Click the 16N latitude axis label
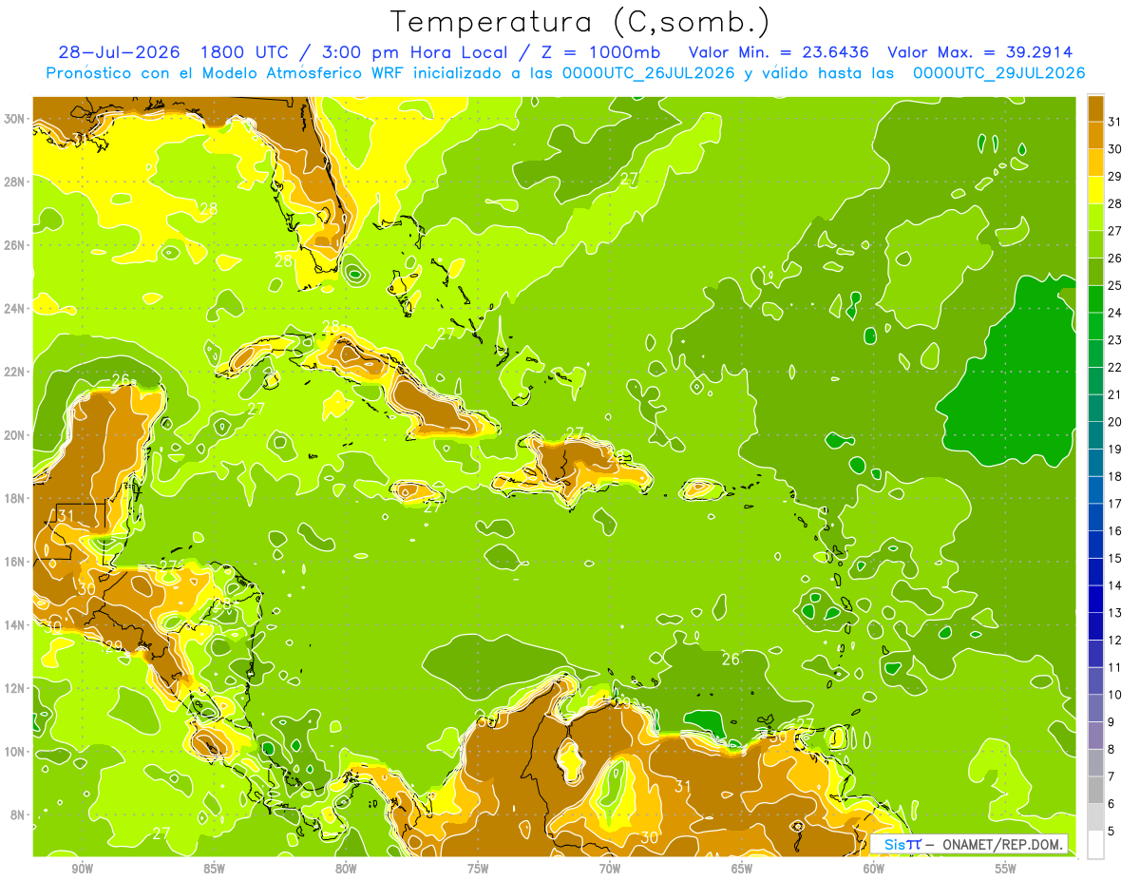The height and width of the screenshot is (881, 1140). 15,562
